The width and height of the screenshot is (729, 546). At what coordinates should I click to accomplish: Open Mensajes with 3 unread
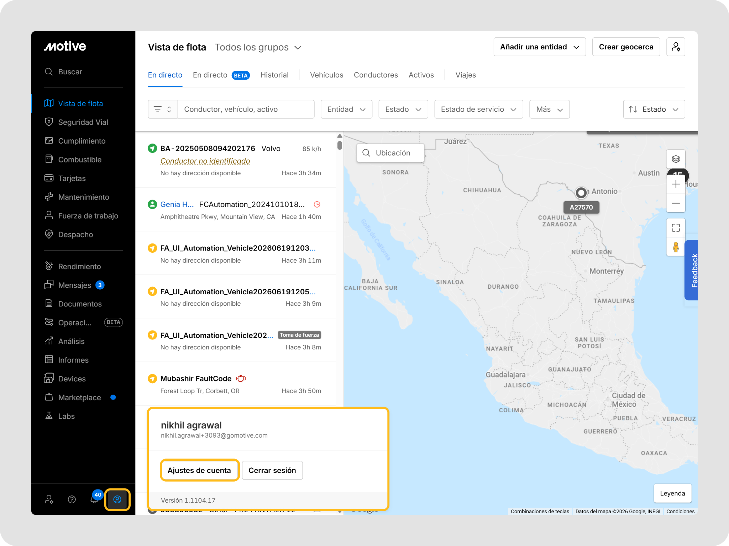74,285
